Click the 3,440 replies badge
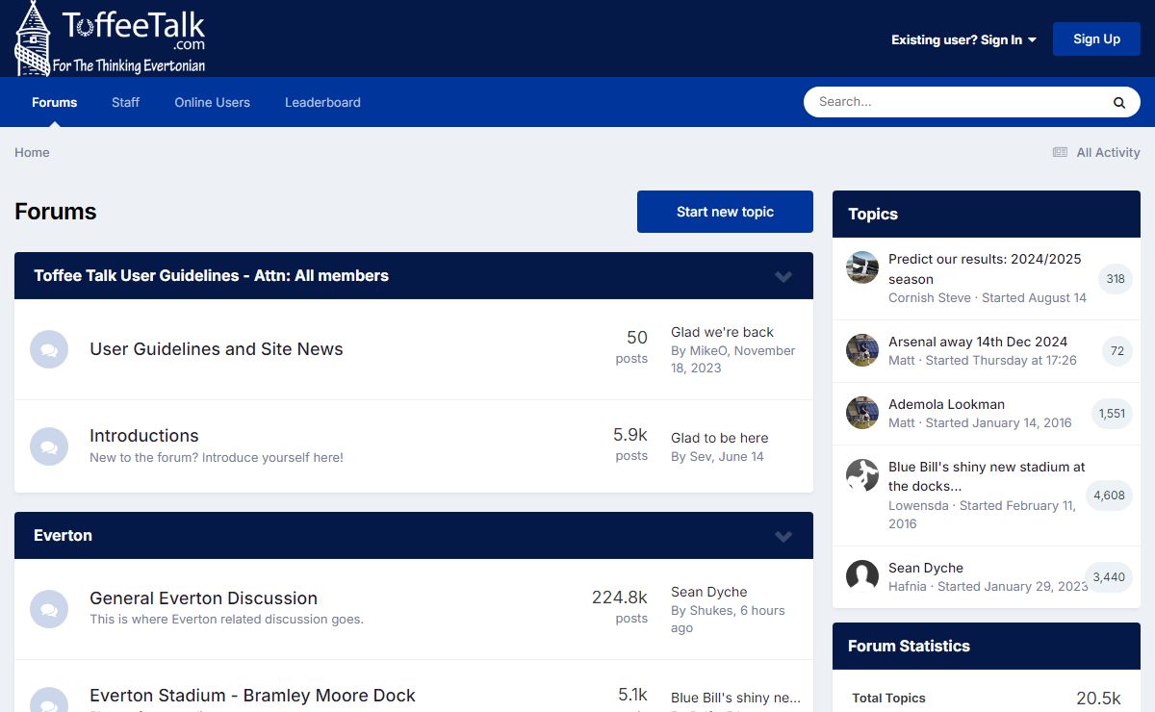The image size is (1155, 712). pyautogui.click(x=1109, y=577)
